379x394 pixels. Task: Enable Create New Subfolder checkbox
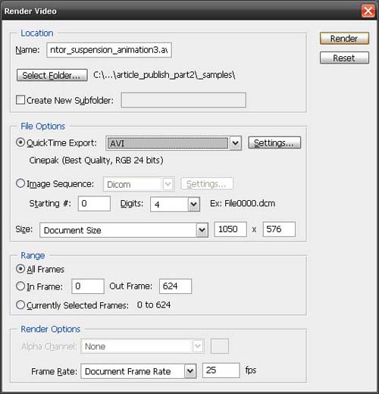20,100
